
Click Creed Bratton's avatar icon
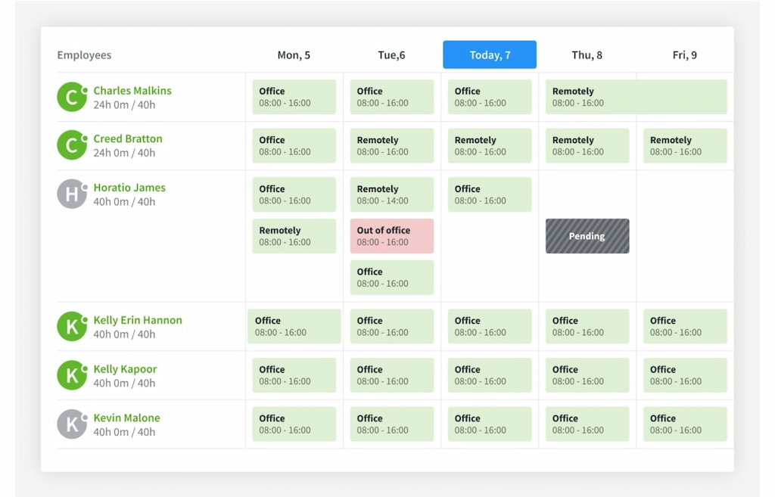point(72,145)
